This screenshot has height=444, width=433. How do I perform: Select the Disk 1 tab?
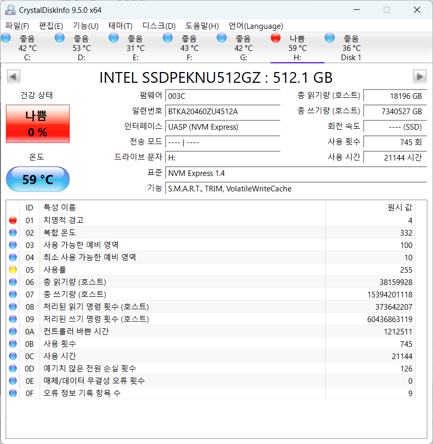point(351,47)
